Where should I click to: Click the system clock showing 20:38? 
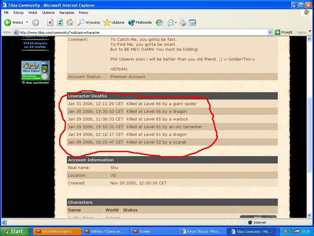[x=305, y=231]
